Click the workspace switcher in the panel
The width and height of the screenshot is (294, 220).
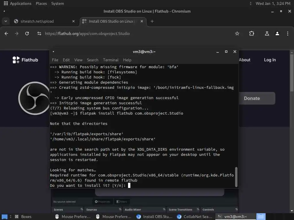pos(261,217)
